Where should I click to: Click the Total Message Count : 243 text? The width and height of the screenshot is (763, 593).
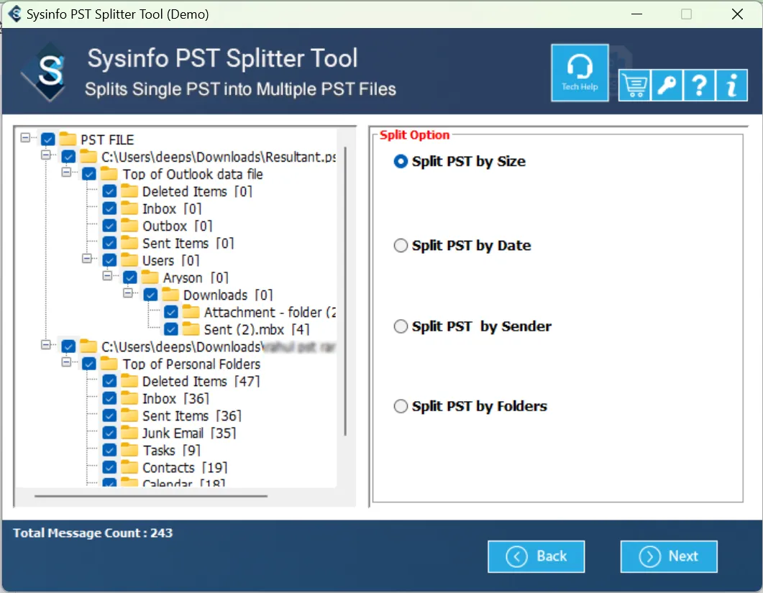[93, 533]
